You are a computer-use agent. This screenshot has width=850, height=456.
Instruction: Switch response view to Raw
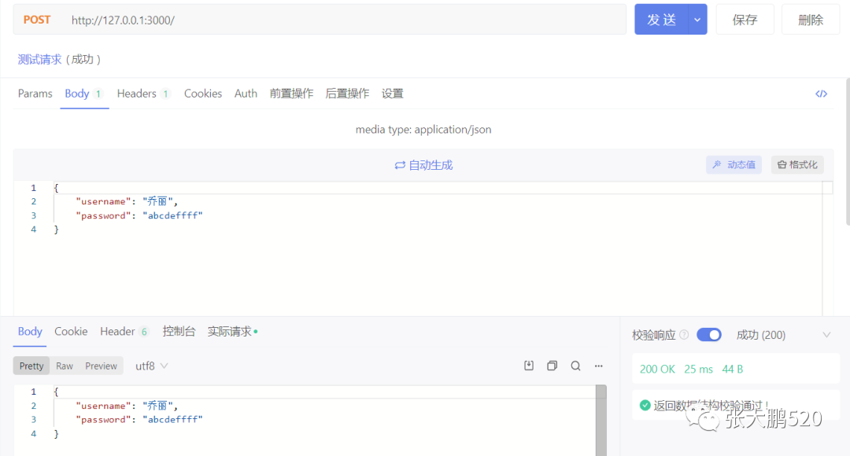click(65, 366)
